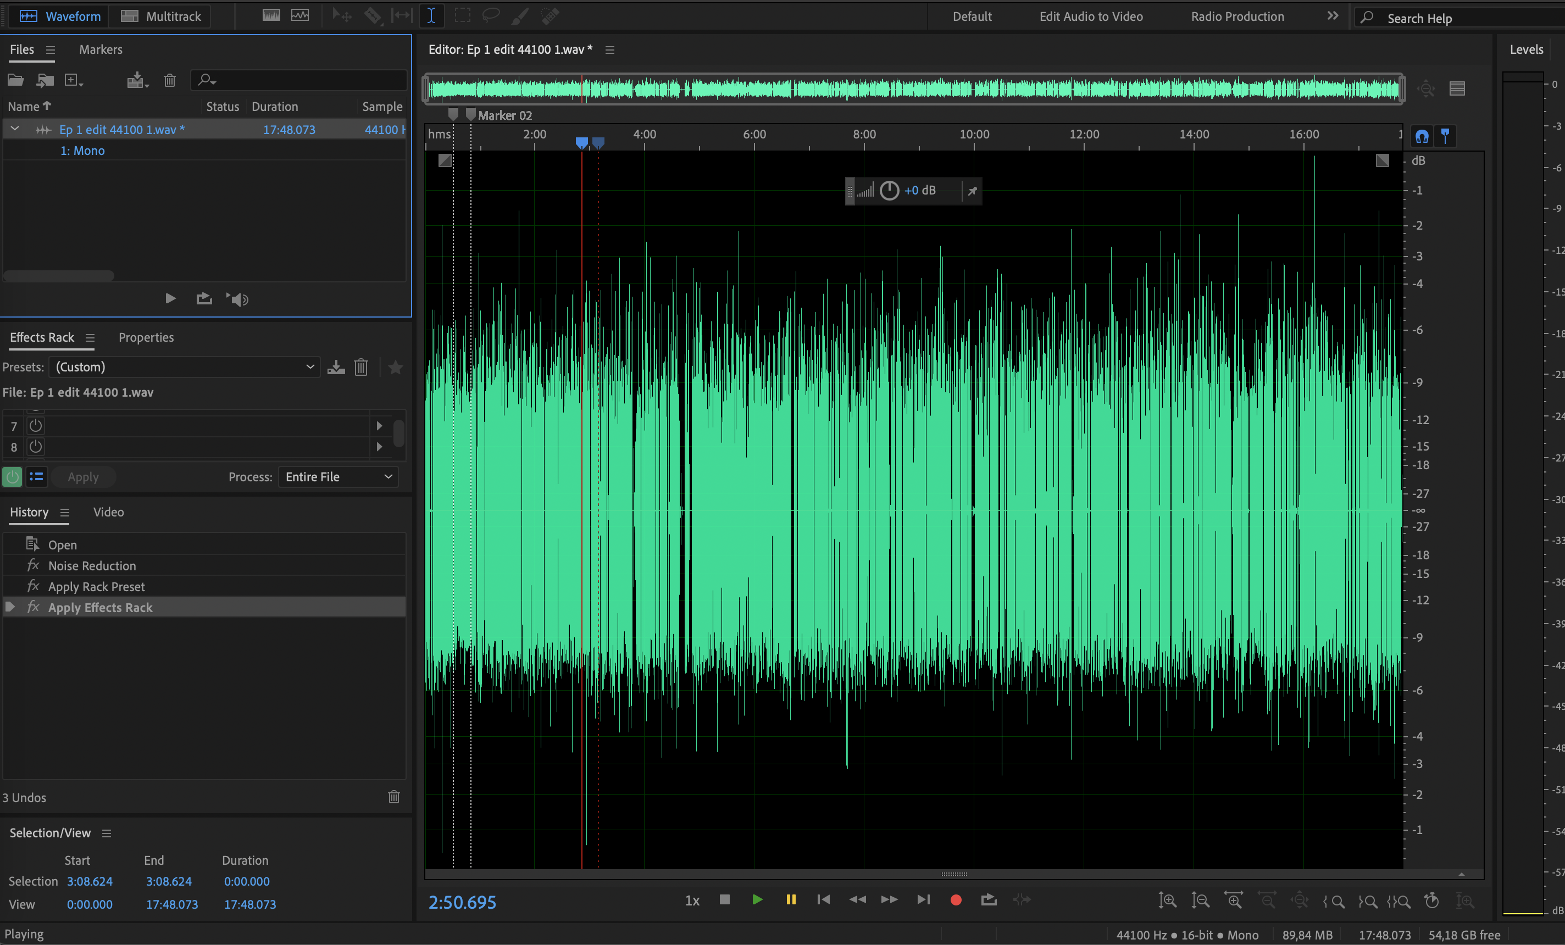Screen dimensions: 1565x945
Task: Select the Marquee Selection tool
Action: [x=462, y=15]
